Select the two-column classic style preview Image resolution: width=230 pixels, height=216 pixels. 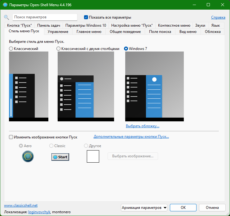[x=86, y=86]
